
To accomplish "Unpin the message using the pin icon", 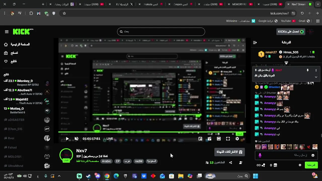I will click(307, 70).
